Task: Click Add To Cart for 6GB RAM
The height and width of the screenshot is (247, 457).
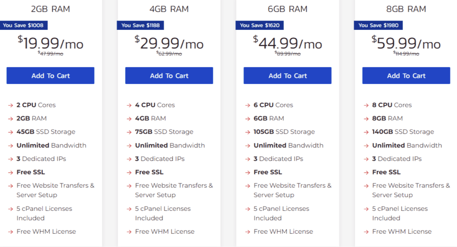Action: pos(287,75)
